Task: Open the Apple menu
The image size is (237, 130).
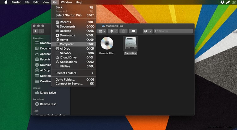Action: (6, 2)
